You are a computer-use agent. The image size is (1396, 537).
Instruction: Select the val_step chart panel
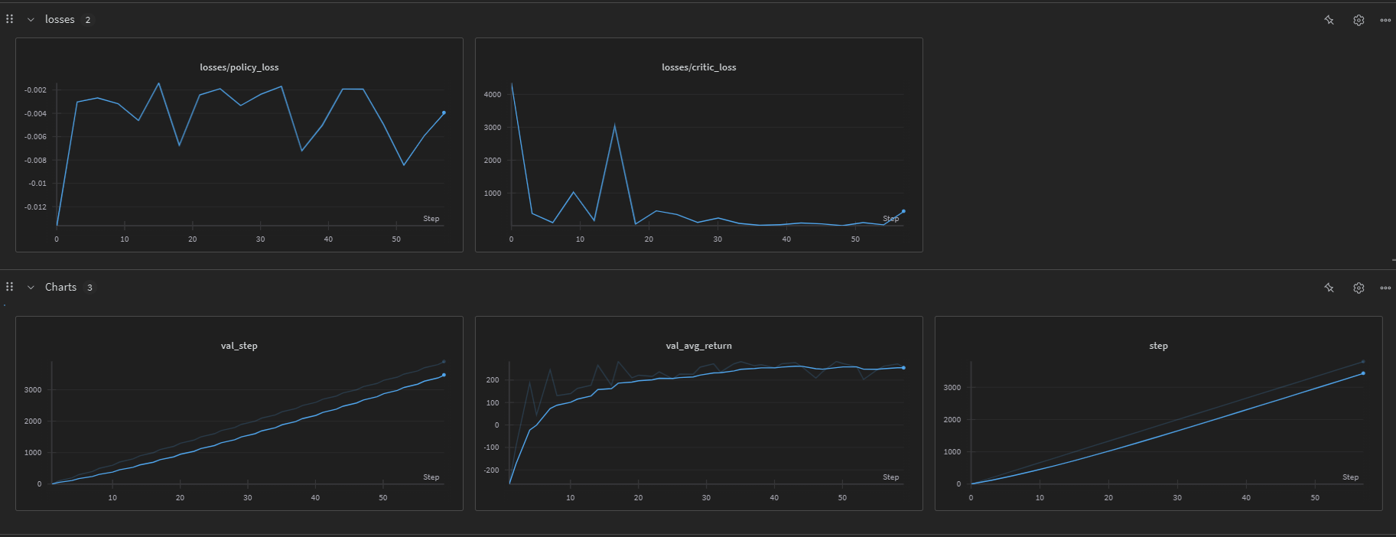(x=239, y=413)
